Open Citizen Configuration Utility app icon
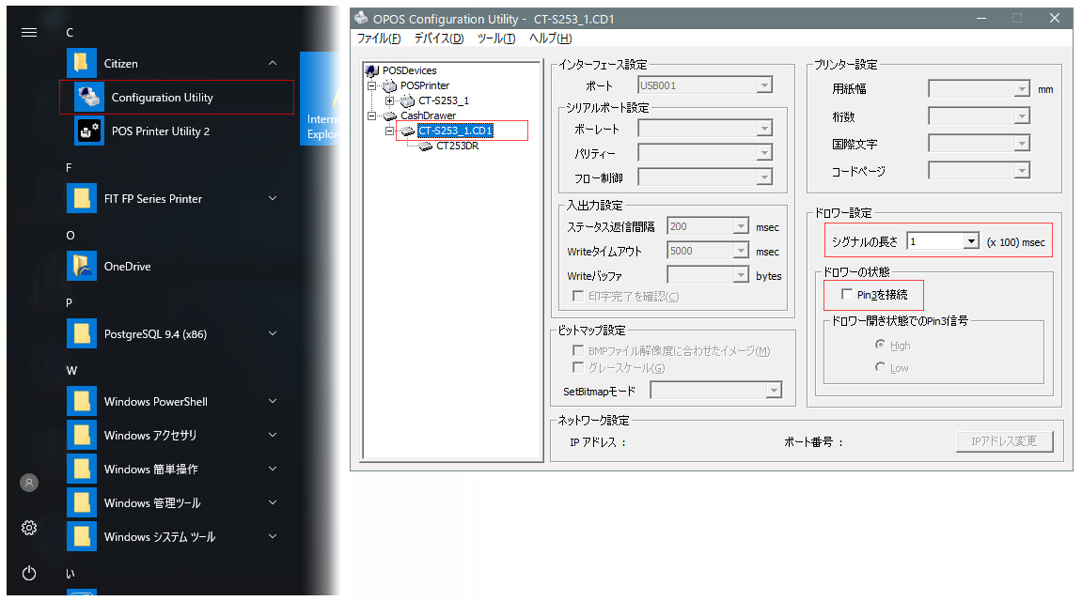 pos(89,98)
